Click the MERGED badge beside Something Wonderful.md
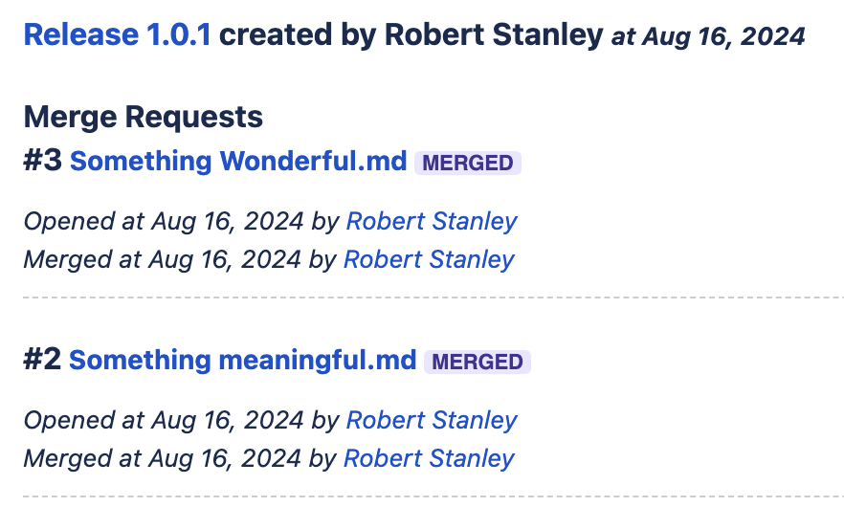The height and width of the screenshot is (507, 844). [468, 163]
